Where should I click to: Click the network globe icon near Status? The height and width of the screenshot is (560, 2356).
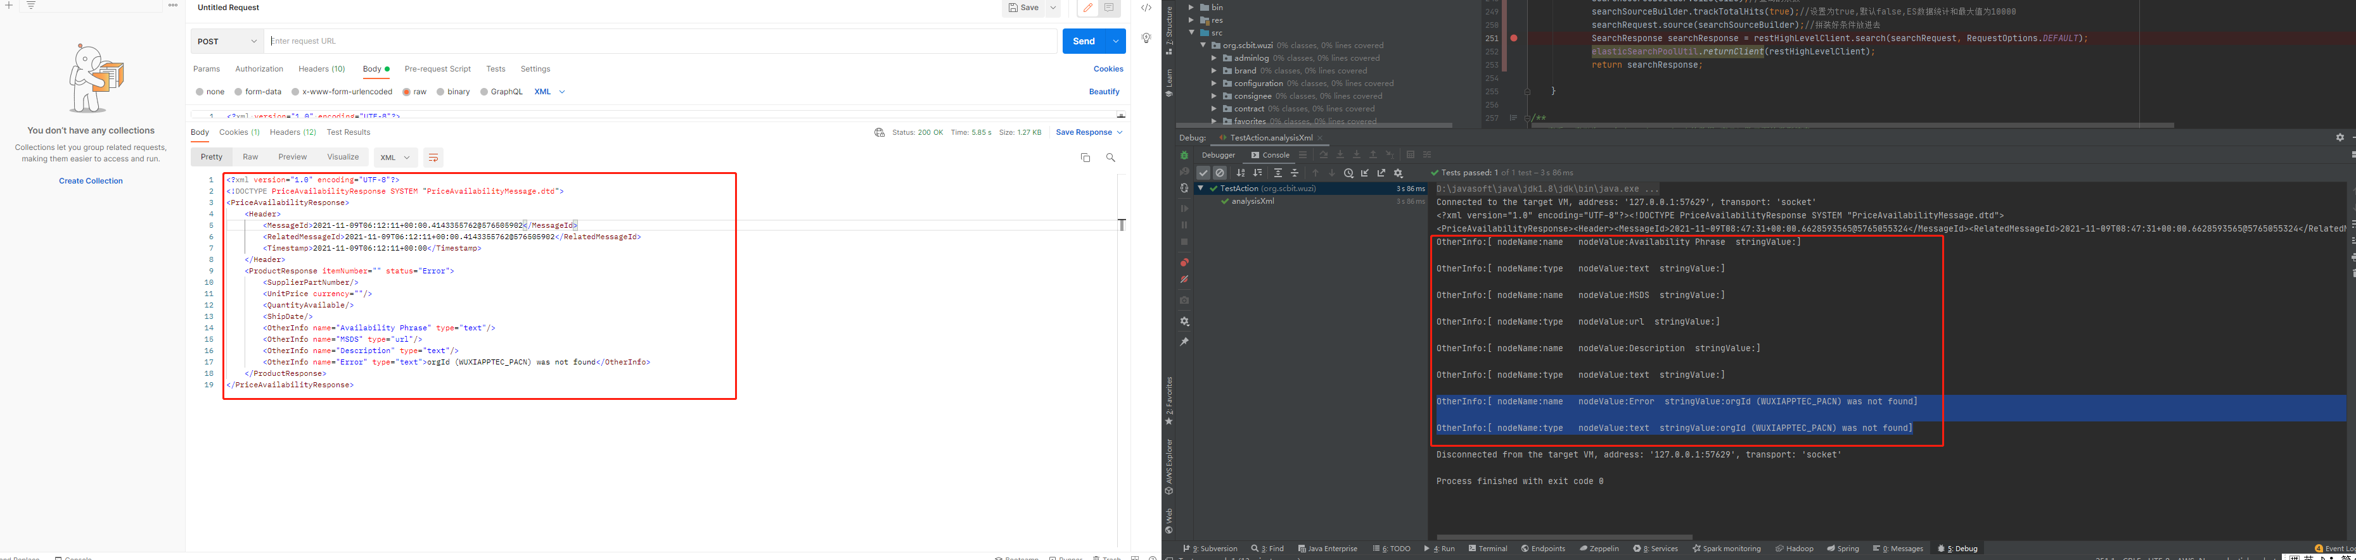(x=879, y=132)
